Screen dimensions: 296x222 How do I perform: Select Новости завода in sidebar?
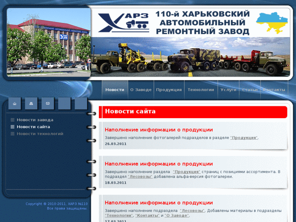click(x=35, y=120)
